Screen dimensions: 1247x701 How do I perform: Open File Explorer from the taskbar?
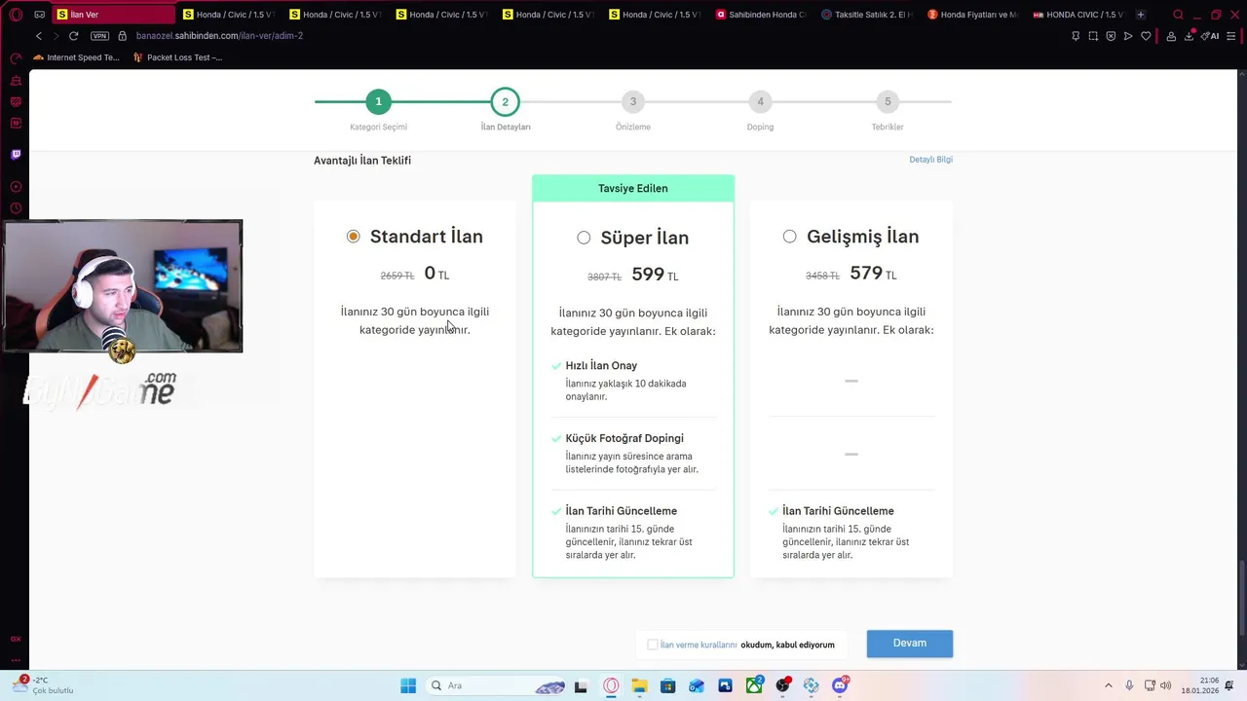pos(639,685)
